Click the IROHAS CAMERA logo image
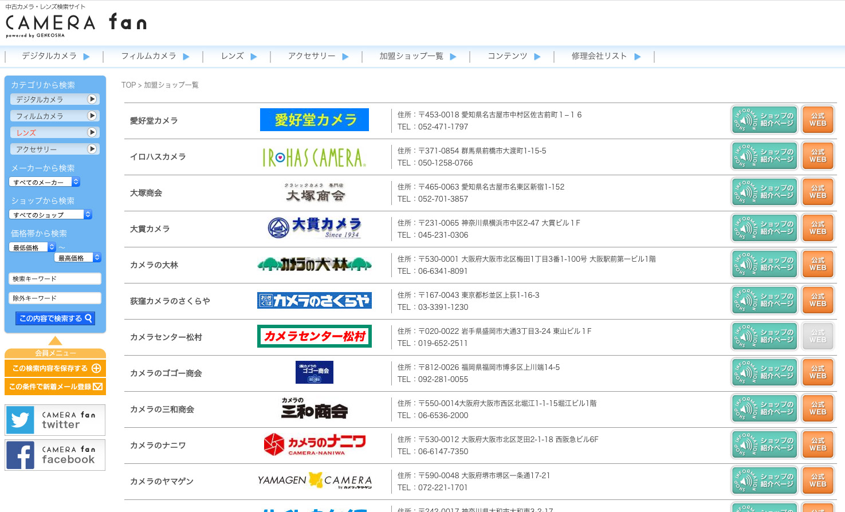The image size is (845, 512). [315, 157]
